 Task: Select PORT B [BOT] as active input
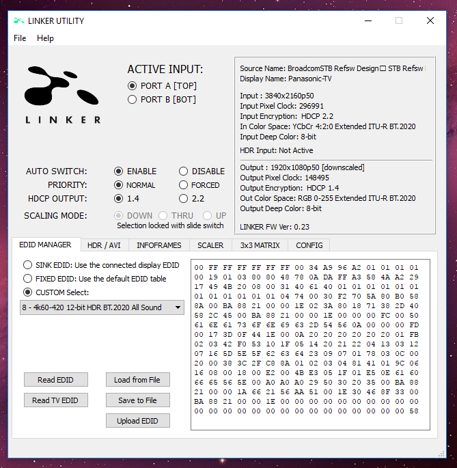pos(133,100)
